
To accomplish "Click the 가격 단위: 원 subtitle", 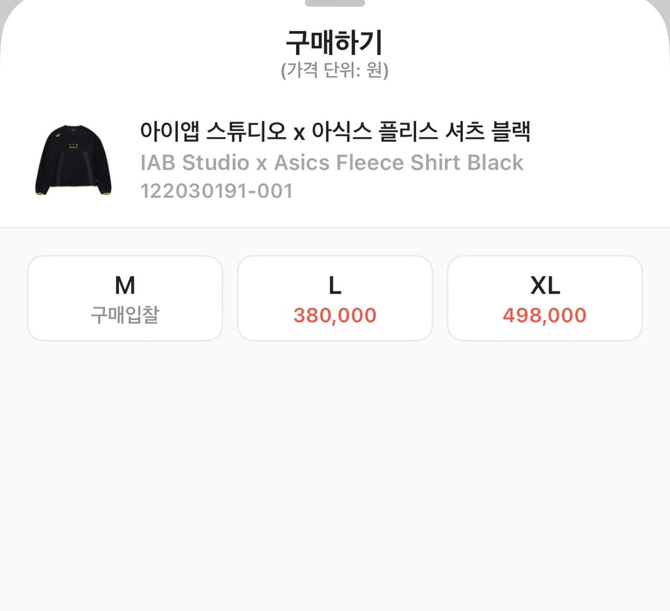I will point(334,72).
